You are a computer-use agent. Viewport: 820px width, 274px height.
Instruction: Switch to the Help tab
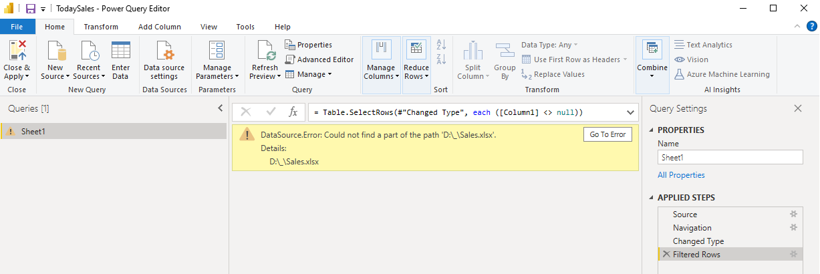tap(283, 27)
